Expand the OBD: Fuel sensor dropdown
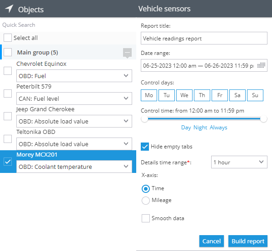This screenshot has width=272, height=251. click(74, 76)
